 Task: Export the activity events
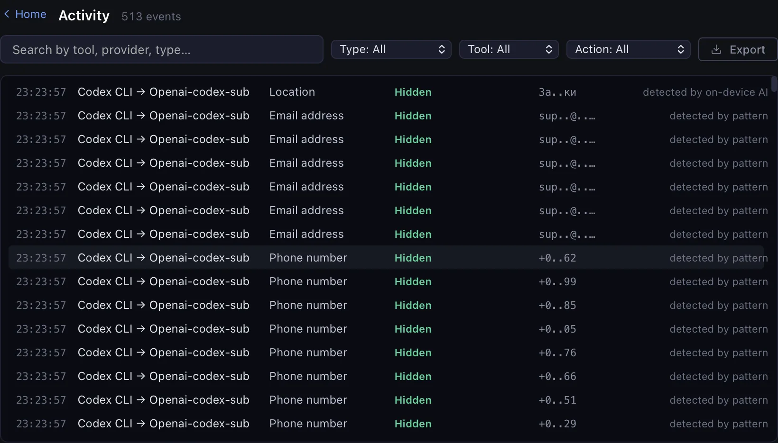point(738,50)
